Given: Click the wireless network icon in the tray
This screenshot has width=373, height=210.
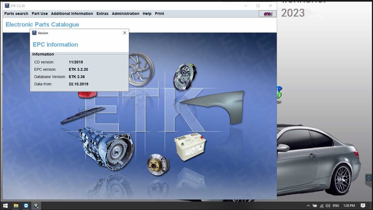Looking at the screenshot, I should tap(322, 205).
